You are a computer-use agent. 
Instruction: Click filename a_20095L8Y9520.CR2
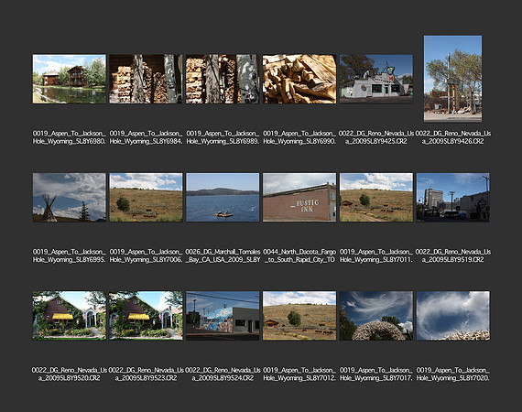click(70, 374)
